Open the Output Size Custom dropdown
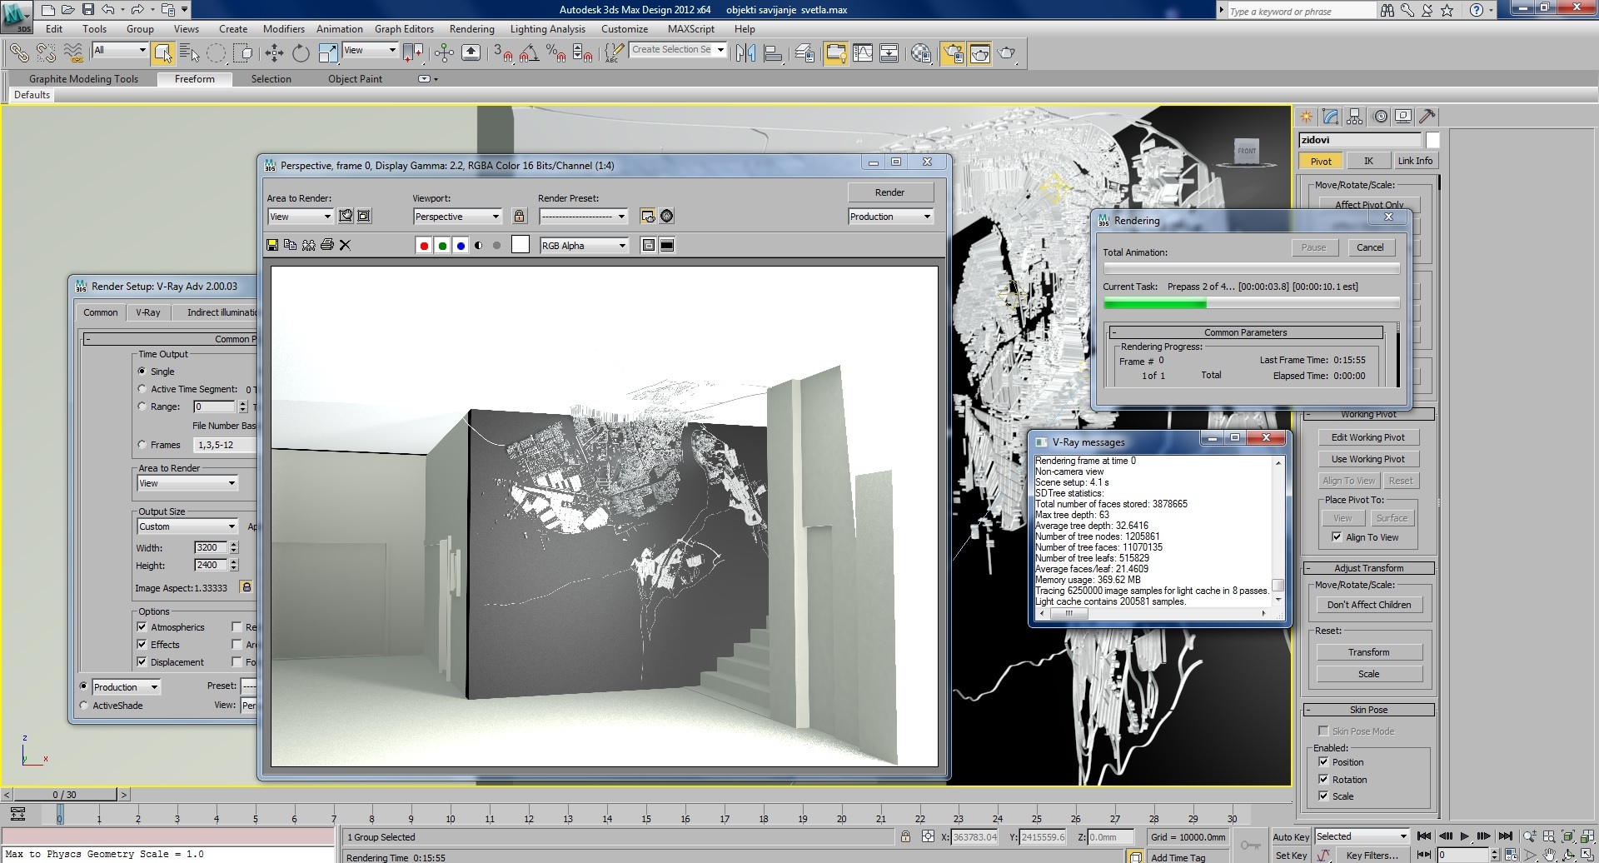1599x863 pixels. (187, 526)
